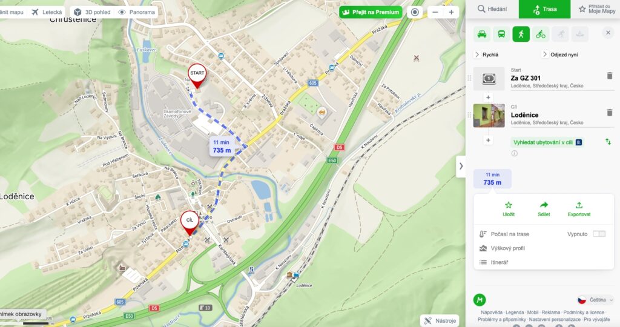
Task: Click Přejít na Premium button
Action: coord(371,12)
